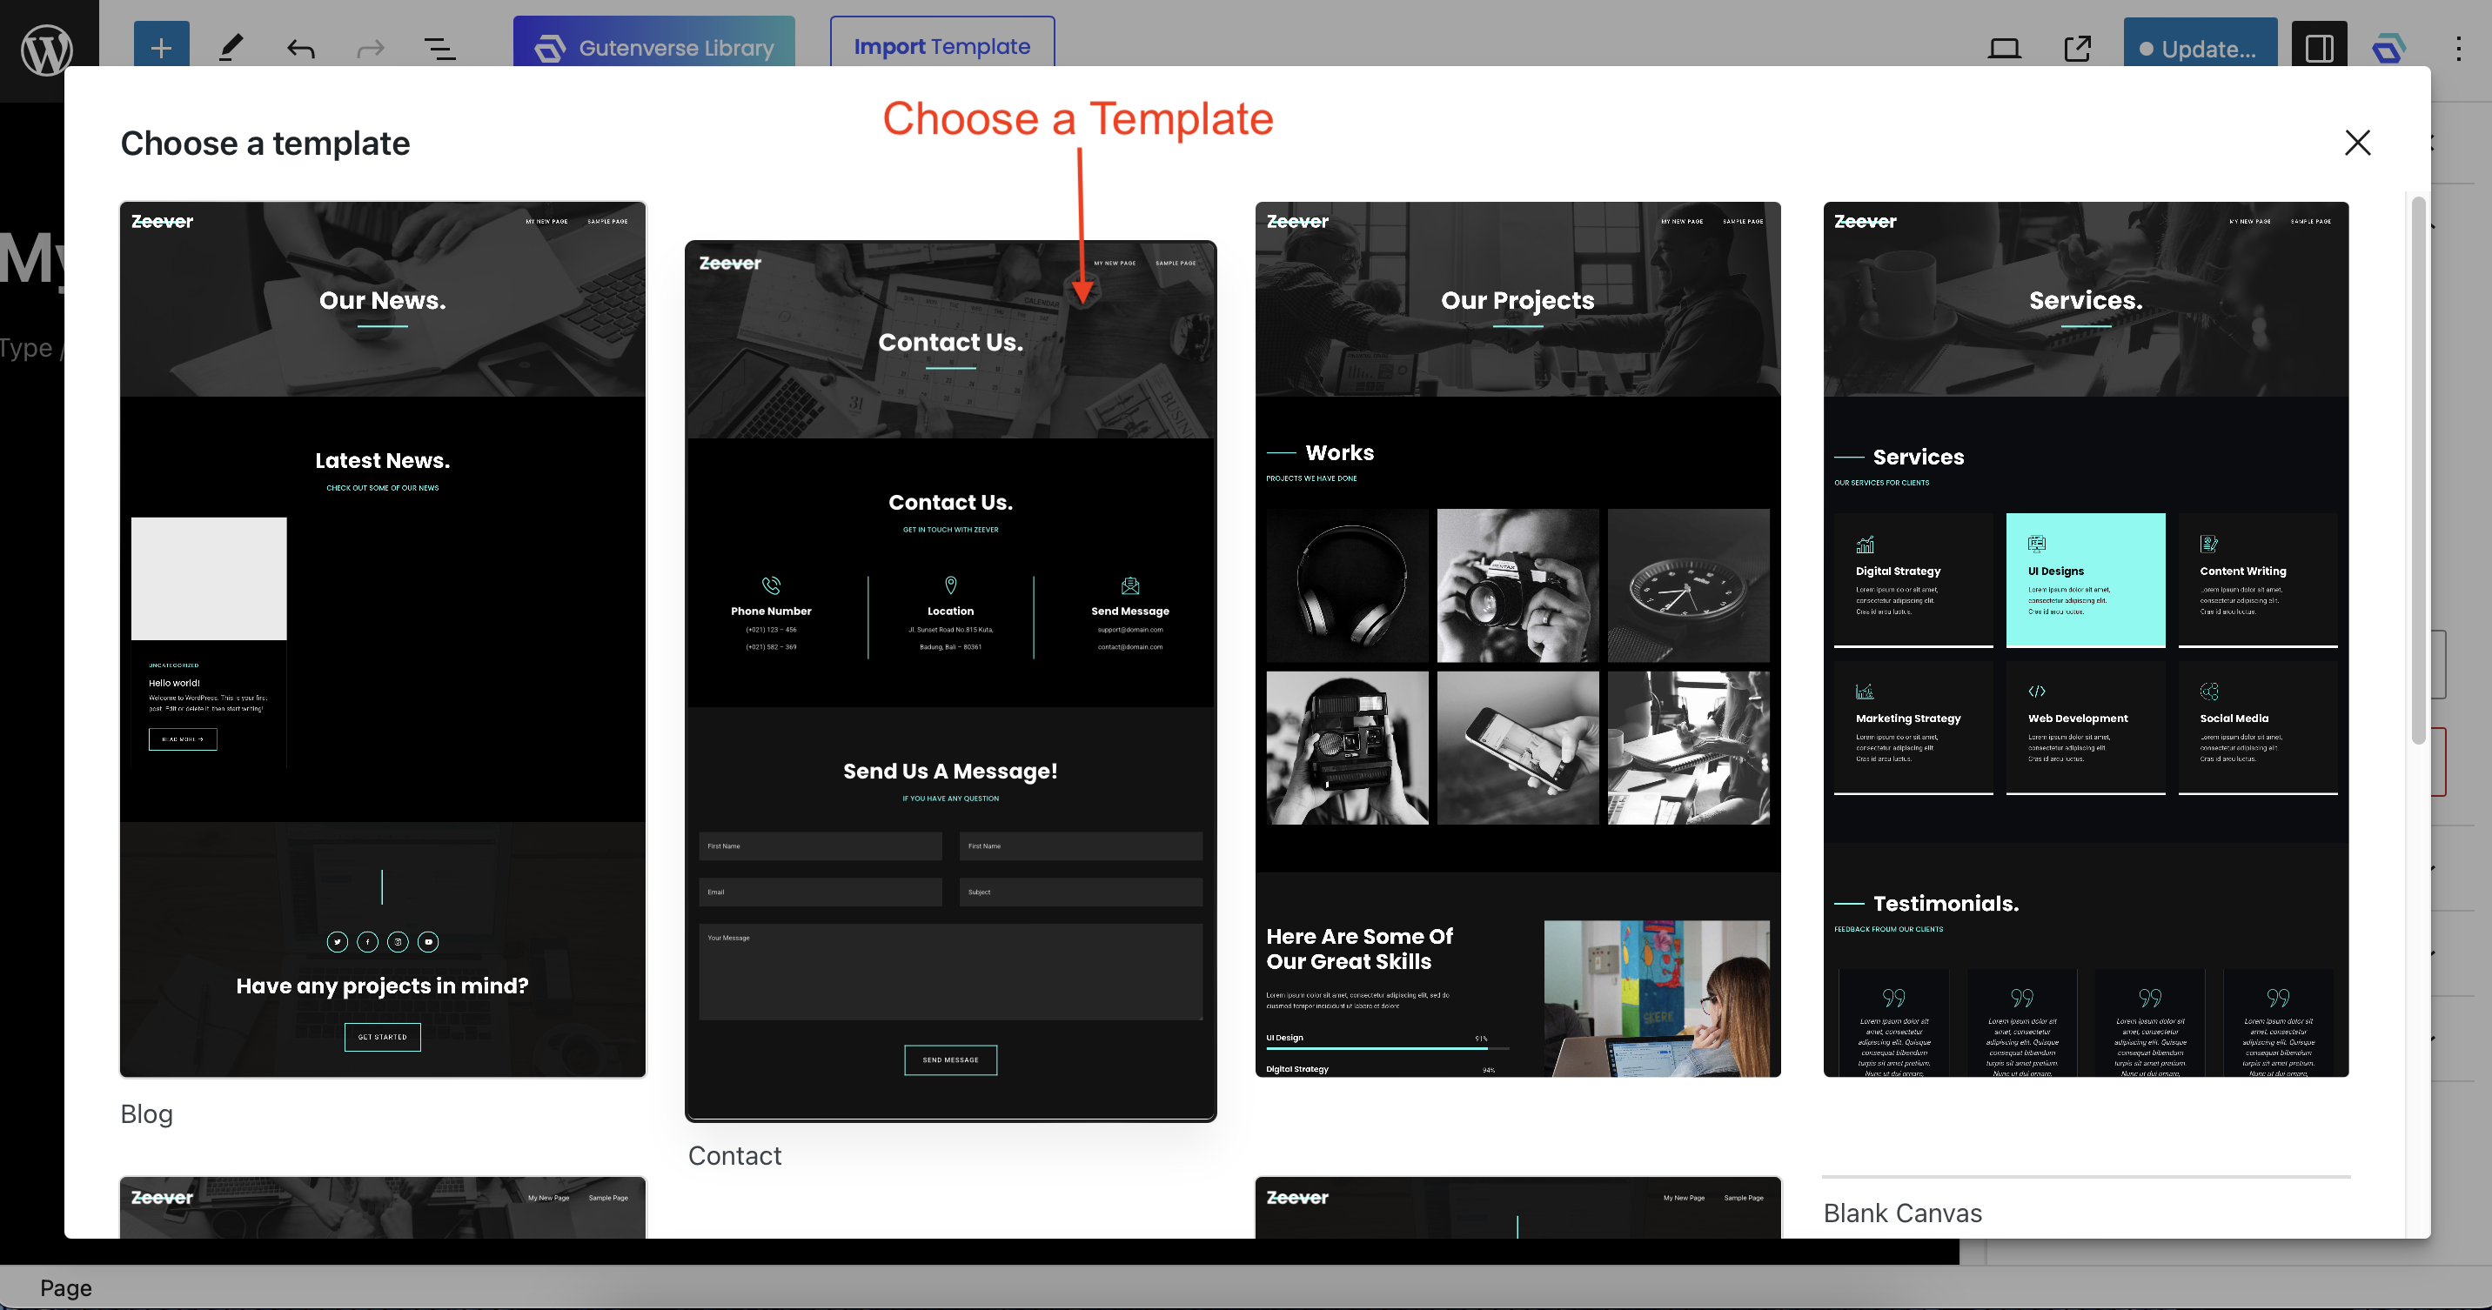Close the Choose a template dialog

tap(2357, 143)
